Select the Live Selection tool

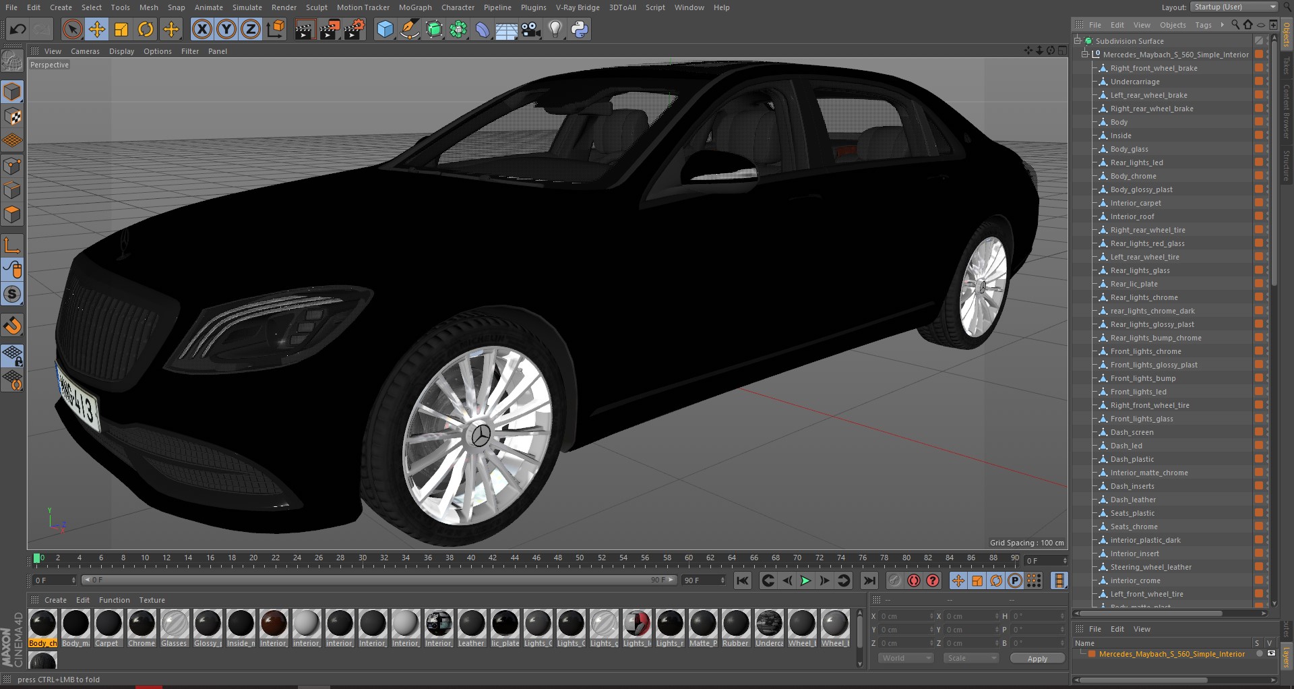click(72, 29)
